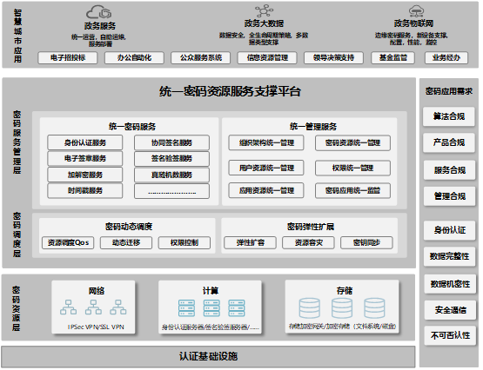This screenshot has height=370, width=483.
Task: Click the 身份认证 requirement box
Action: pyautogui.click(x=449, y=230)
